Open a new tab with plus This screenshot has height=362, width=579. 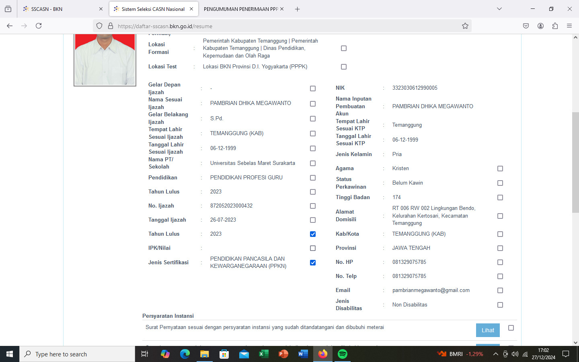297,9
